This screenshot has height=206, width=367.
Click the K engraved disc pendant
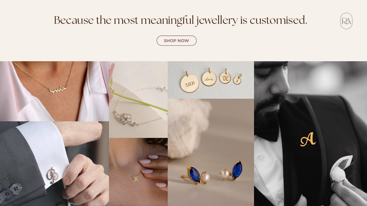225,78
